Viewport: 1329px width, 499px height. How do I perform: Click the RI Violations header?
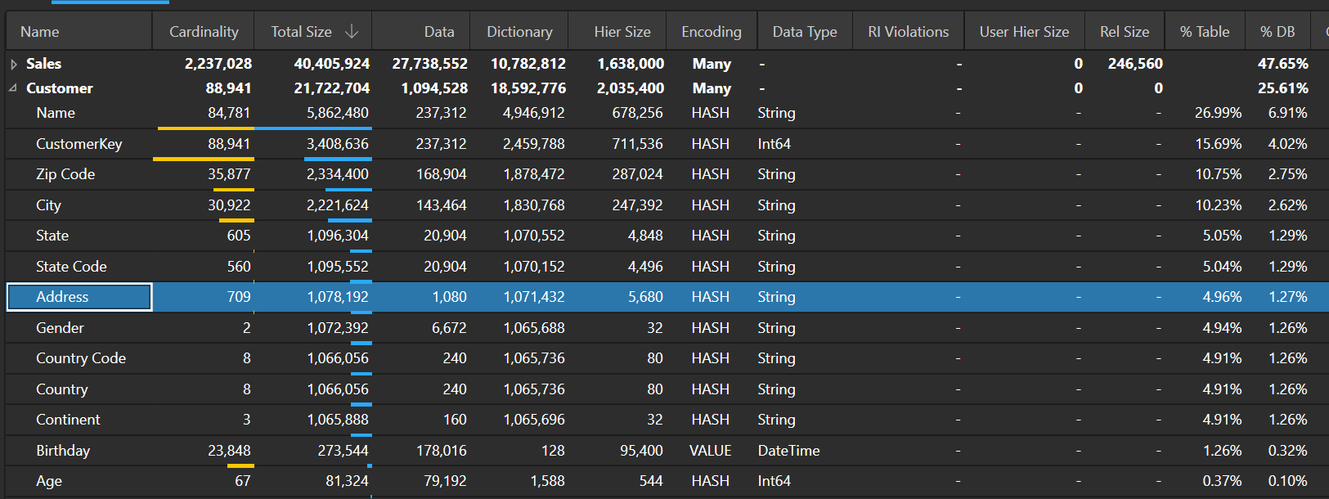click(x=908, y=32)
